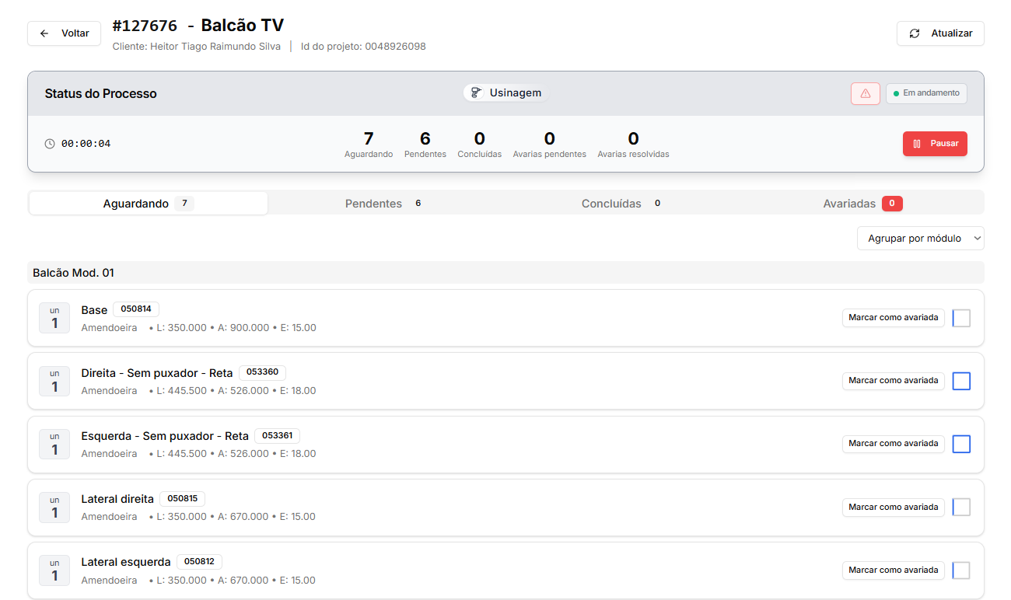
Task: Click the refresh icon in Atualizar button
Action: coord(915,33)
